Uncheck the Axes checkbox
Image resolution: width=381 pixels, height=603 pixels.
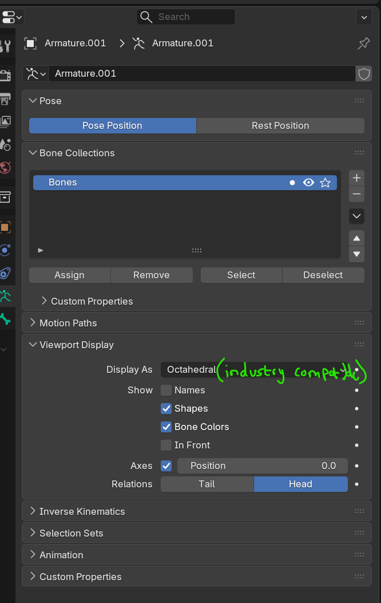pos(166,466)
